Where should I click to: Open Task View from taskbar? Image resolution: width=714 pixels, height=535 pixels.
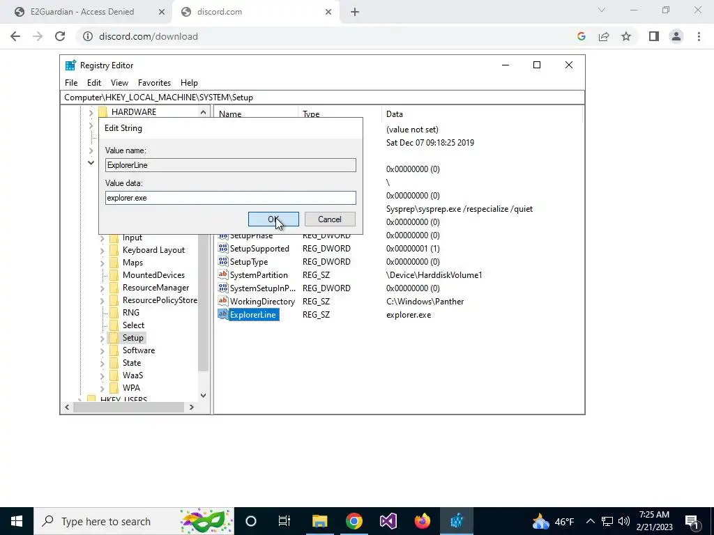[x=284, y=521]
